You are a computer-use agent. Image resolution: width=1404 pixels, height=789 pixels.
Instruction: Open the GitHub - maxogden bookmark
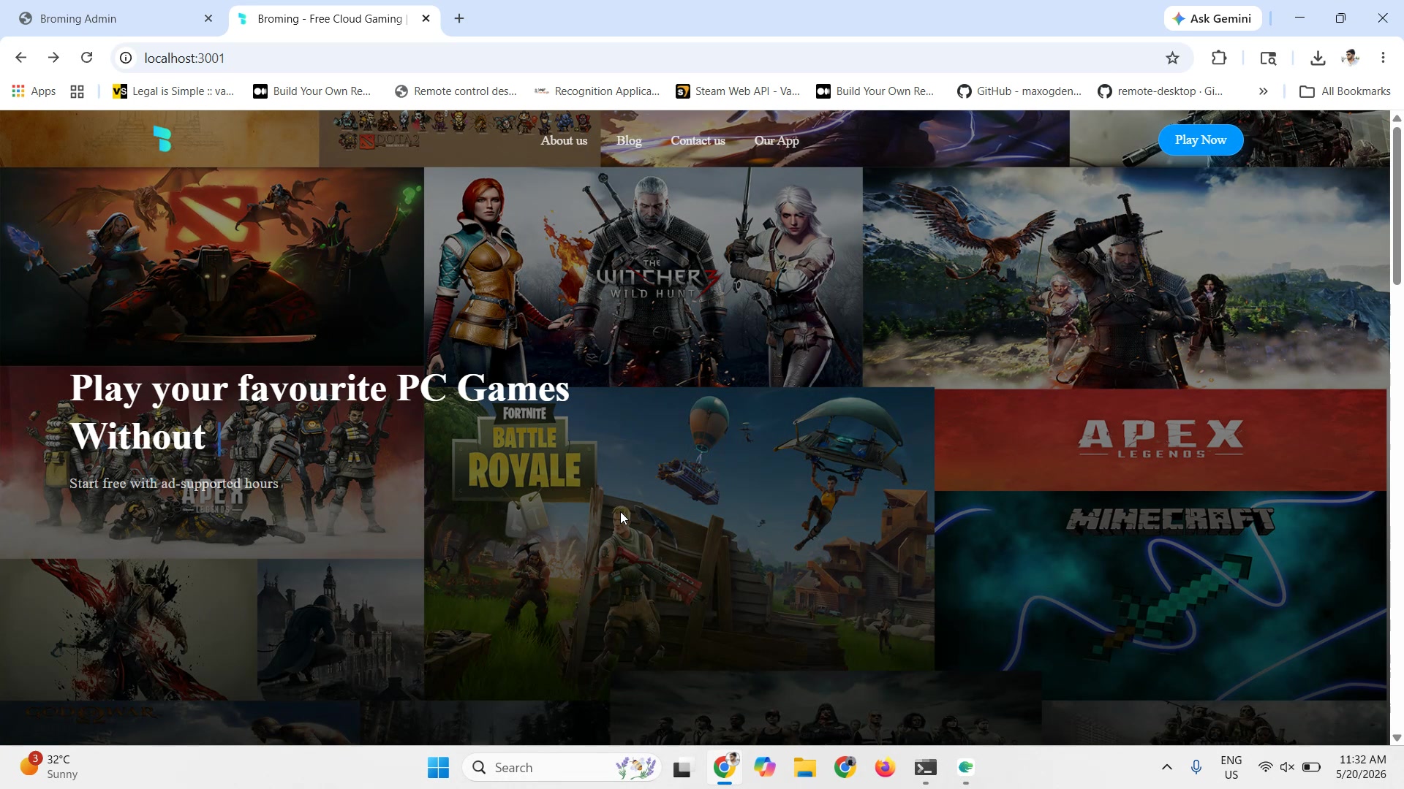(1019, 91)
